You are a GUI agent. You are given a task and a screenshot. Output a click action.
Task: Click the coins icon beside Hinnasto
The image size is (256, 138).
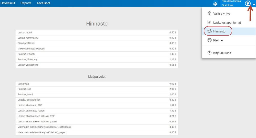point(209,31)
